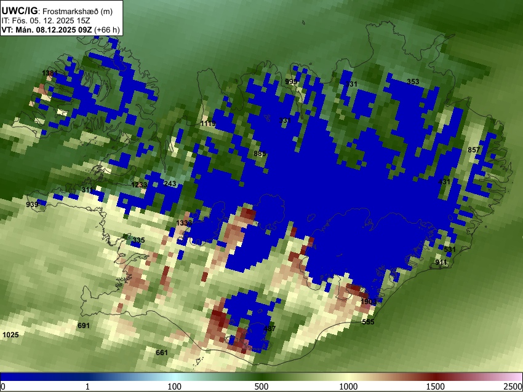Viewport: 523px width, 392px height.
Task: Click the map title 'Frostmarkshæð (m)'
Action: coord(78,11)
